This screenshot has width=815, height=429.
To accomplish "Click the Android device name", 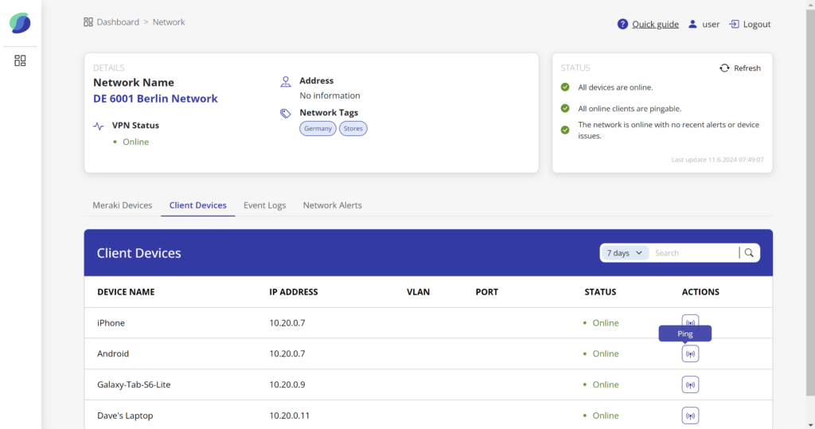I will click(x=113, y=353).
